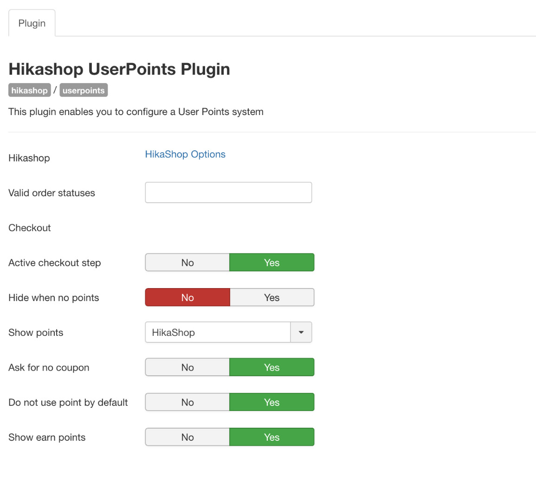Open the Plugin tab
Image resolution: width=536 pixels, height=501 pixels.
[32, 23]
